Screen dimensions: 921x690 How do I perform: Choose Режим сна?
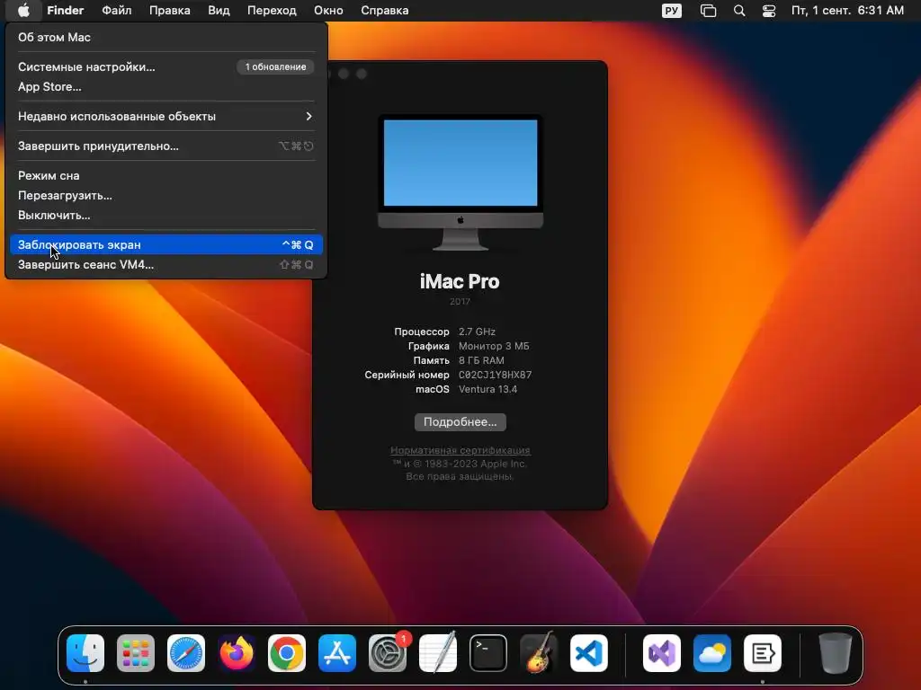click(166, 175)
